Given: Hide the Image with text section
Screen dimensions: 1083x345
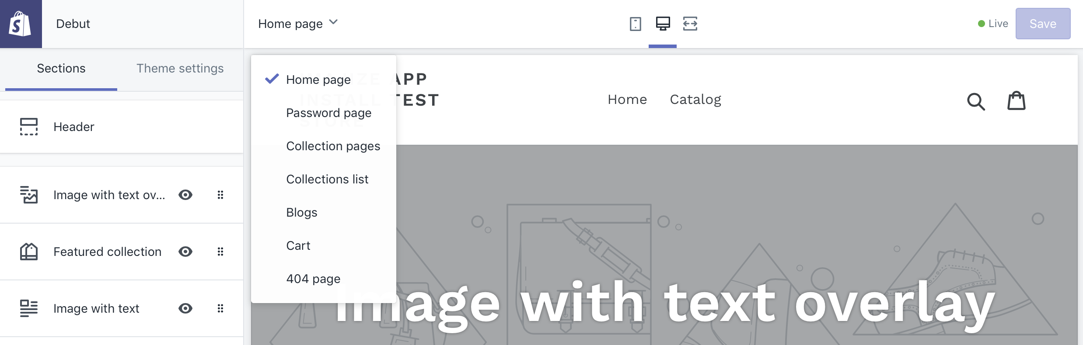Looking at the screenshot, I should coord(185,308).
